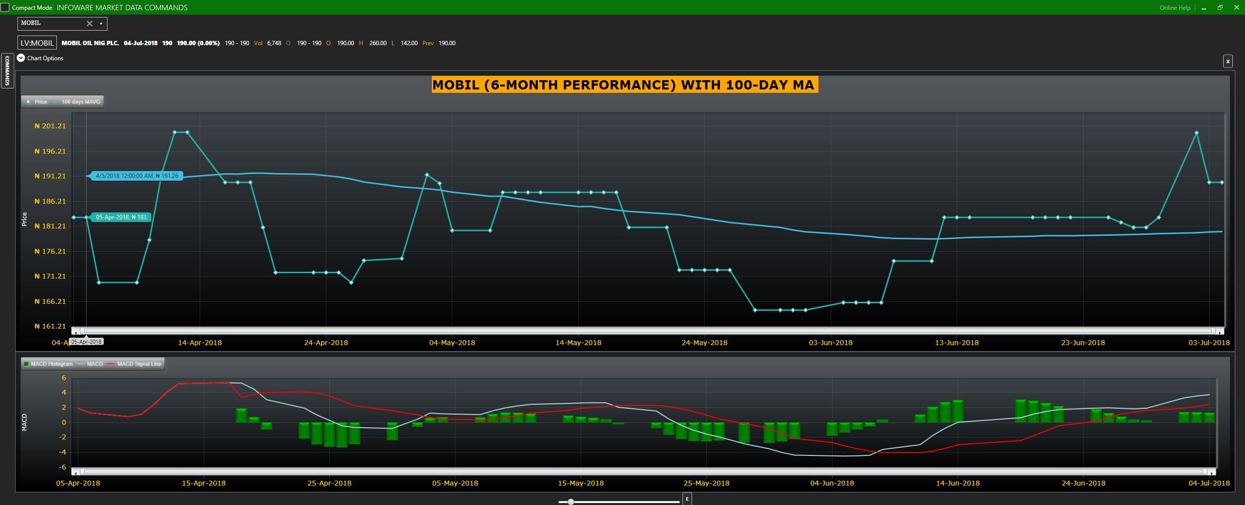1245x505 pixels.
Task: Click the 04-Jul-2018 date in quote bar
Action: pyautogui.click(x=141, y=43)
